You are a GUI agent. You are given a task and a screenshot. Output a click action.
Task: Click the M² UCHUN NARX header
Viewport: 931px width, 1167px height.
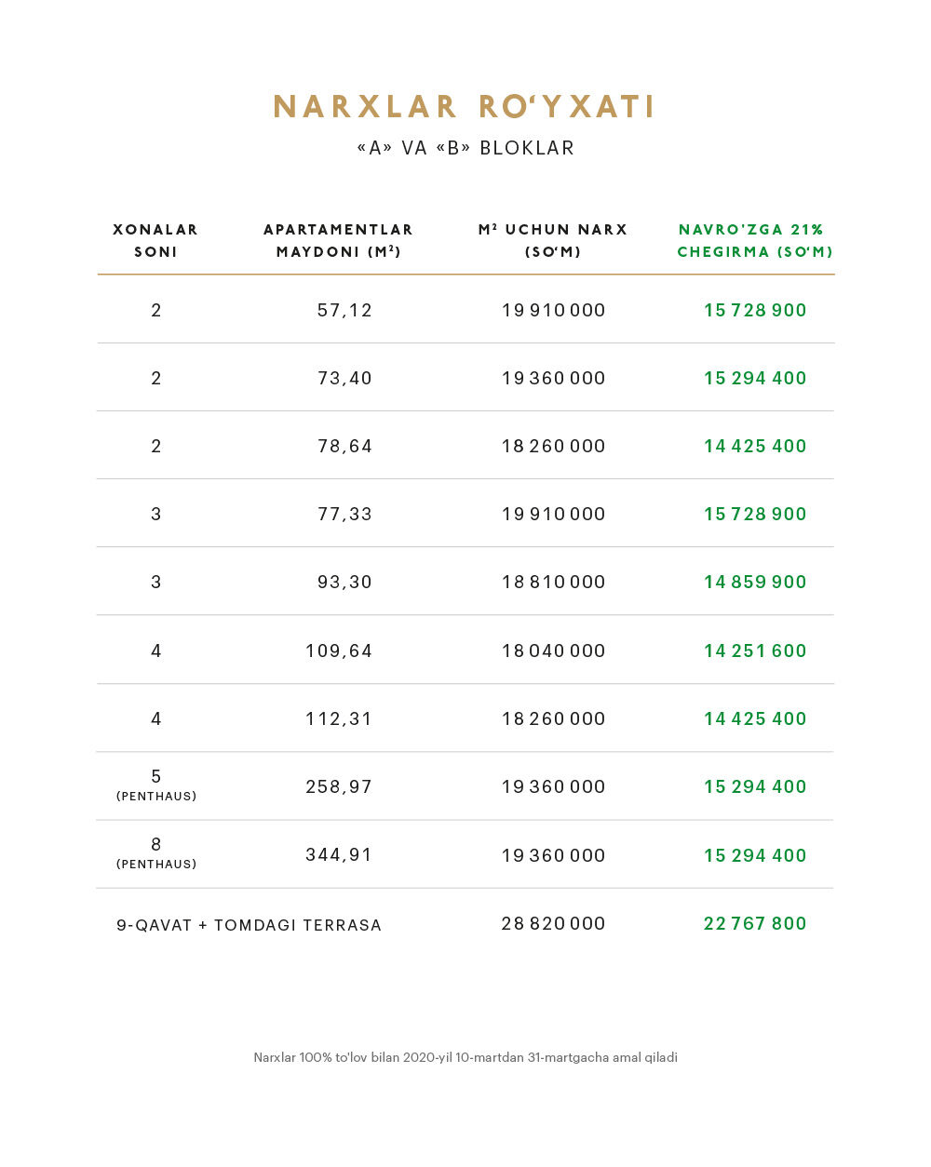553,240
